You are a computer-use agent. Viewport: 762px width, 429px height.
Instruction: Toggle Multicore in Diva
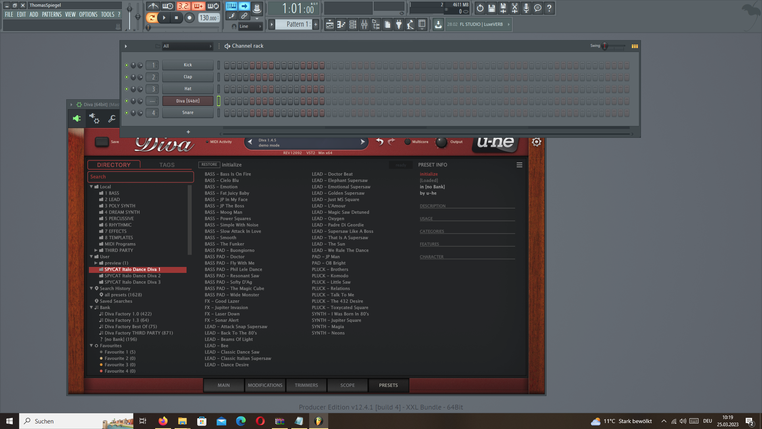[x=407, y=142]
